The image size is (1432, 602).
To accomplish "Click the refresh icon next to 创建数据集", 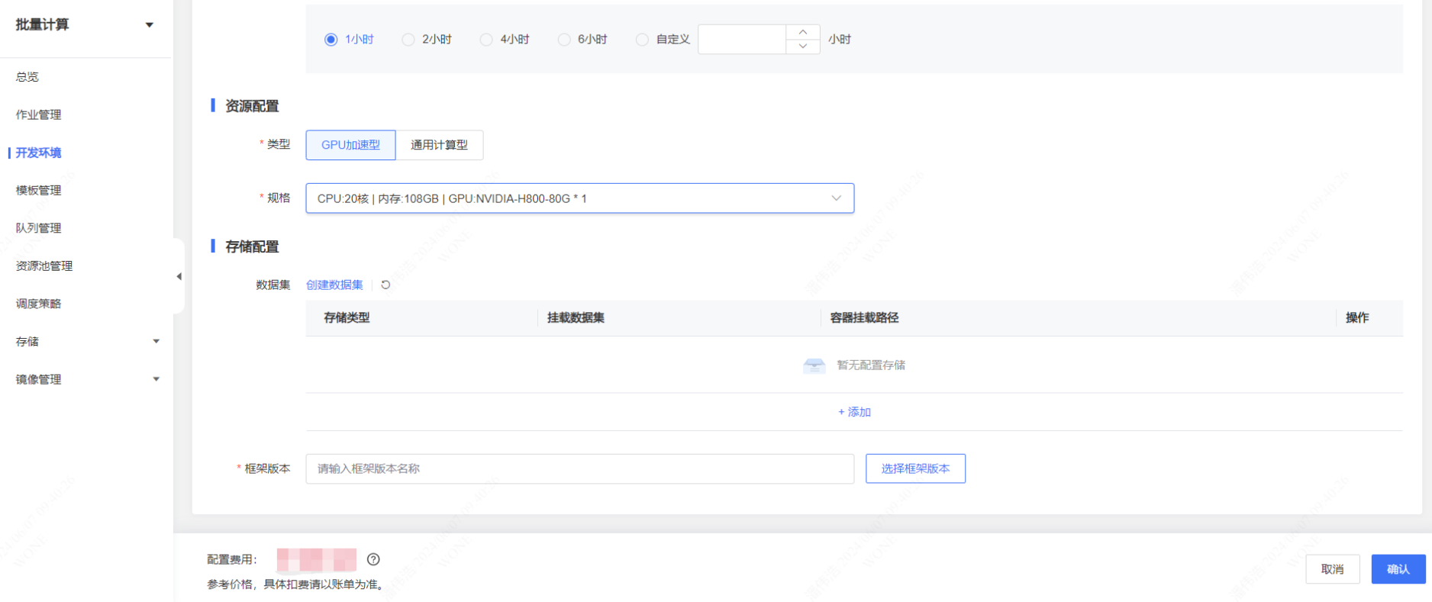I will [x=385, y=285].
